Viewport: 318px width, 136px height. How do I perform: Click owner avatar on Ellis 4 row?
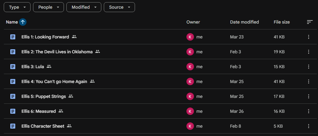pyautogui.click(x=190, y=81)
